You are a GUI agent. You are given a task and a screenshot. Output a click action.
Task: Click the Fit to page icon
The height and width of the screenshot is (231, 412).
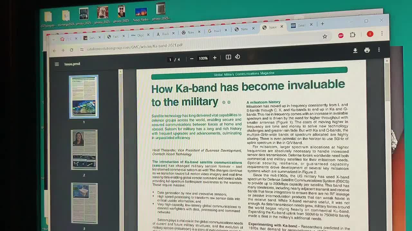tap(228, 57)
